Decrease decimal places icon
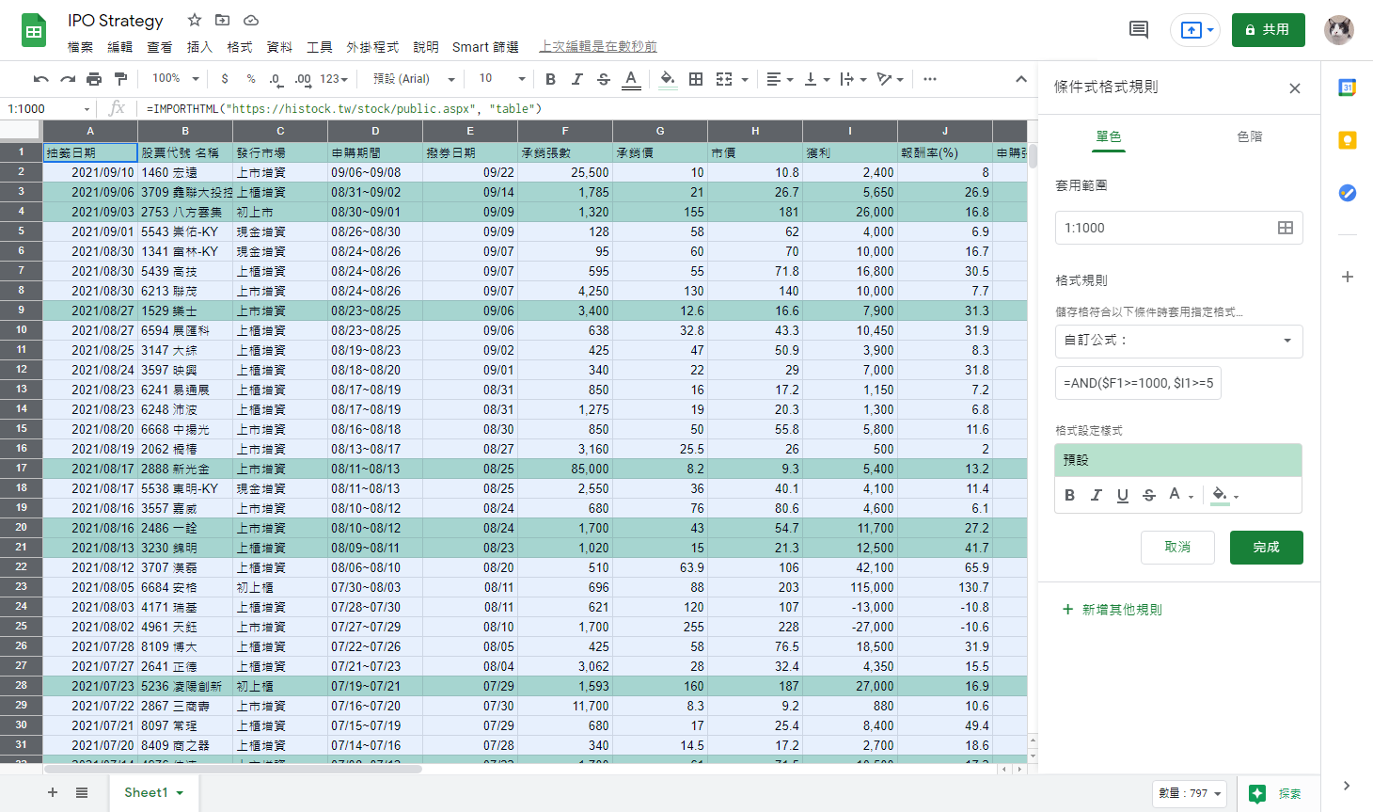1373x812 pixels. (x=276, y=79)
